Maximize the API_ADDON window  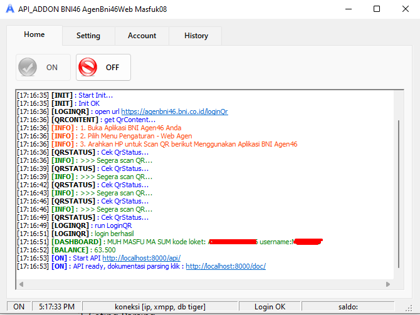pyautogui.click(x=376, y=9)
